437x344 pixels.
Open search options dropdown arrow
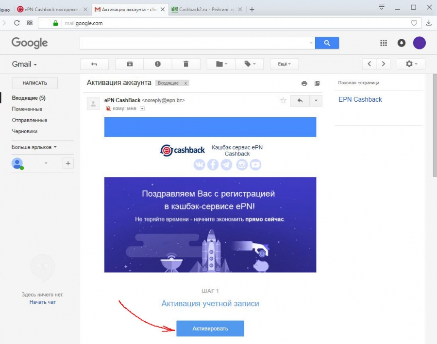point(311,43)
